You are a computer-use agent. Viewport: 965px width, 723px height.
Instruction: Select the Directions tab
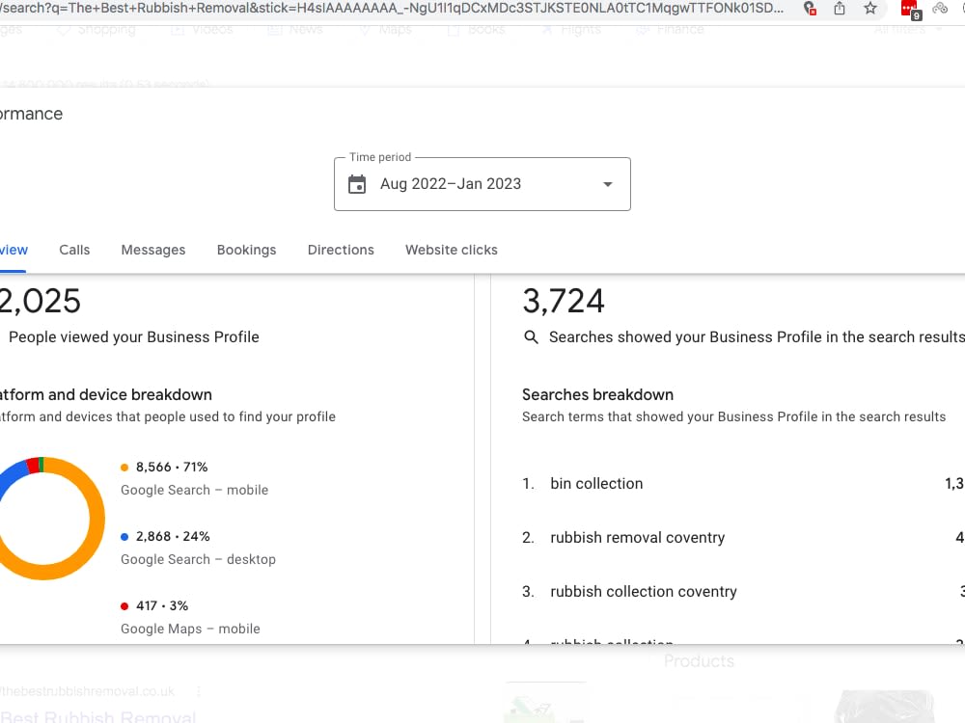pyautogui.click(x=341, y=250)
